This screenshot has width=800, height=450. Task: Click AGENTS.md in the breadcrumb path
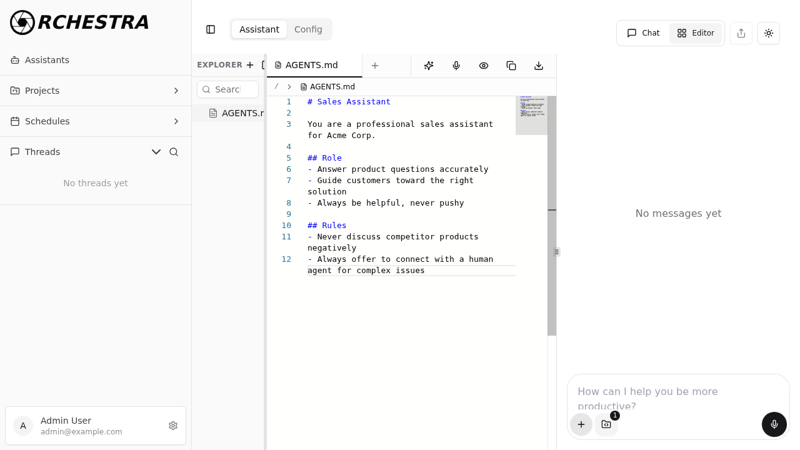click(327, 87)
